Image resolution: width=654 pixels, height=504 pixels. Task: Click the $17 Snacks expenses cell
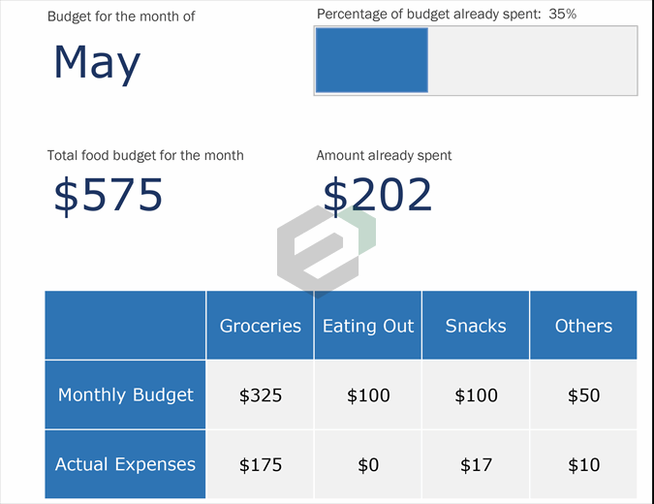pyautogui.click(x=475, y=465)
